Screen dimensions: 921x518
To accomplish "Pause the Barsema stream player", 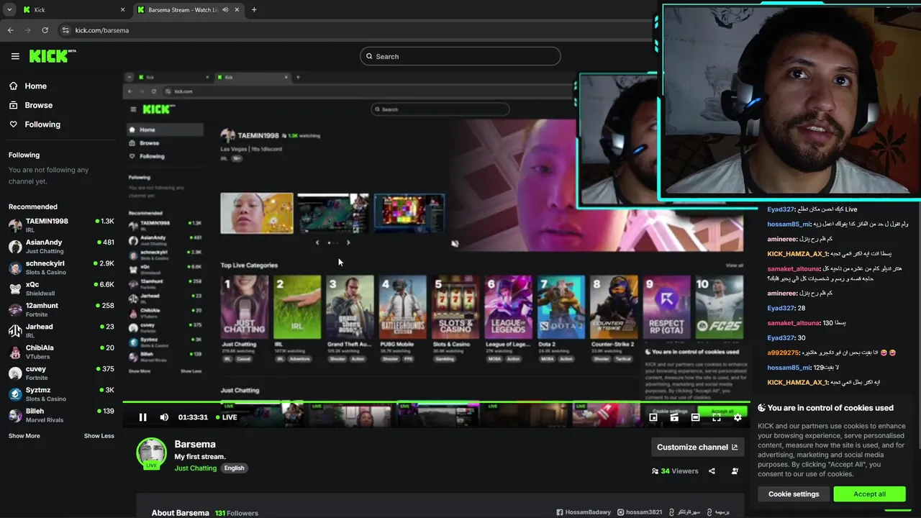I will [142, 417].
